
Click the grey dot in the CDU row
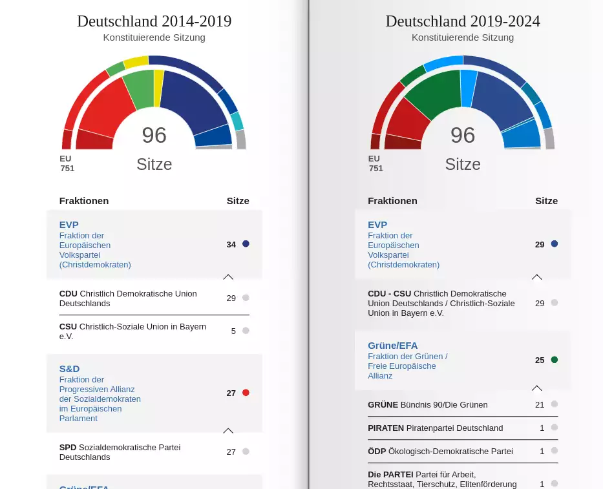click(246, 298)
